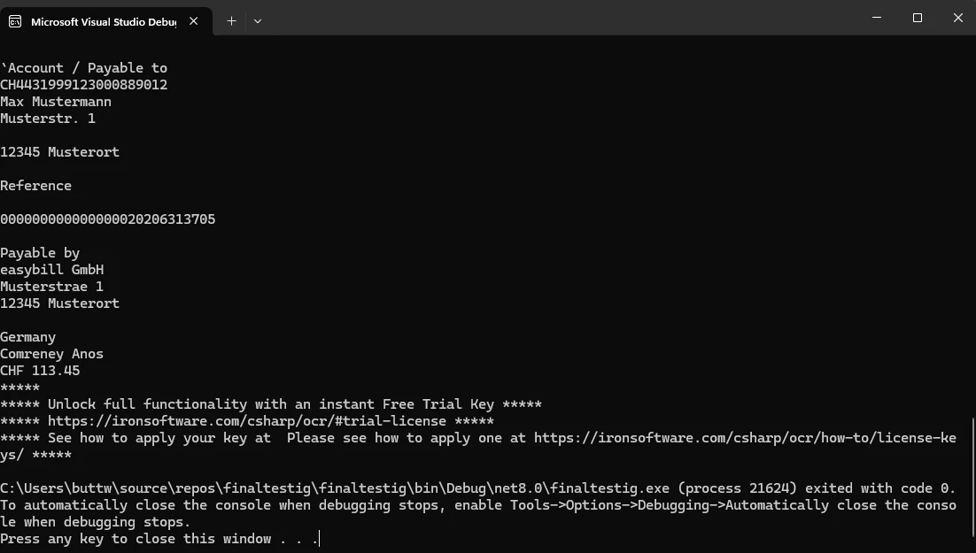This screenshot has height=553, width=976.
Task: Click the 'Press any key' prompt line
Action: [x=159, y=539]
